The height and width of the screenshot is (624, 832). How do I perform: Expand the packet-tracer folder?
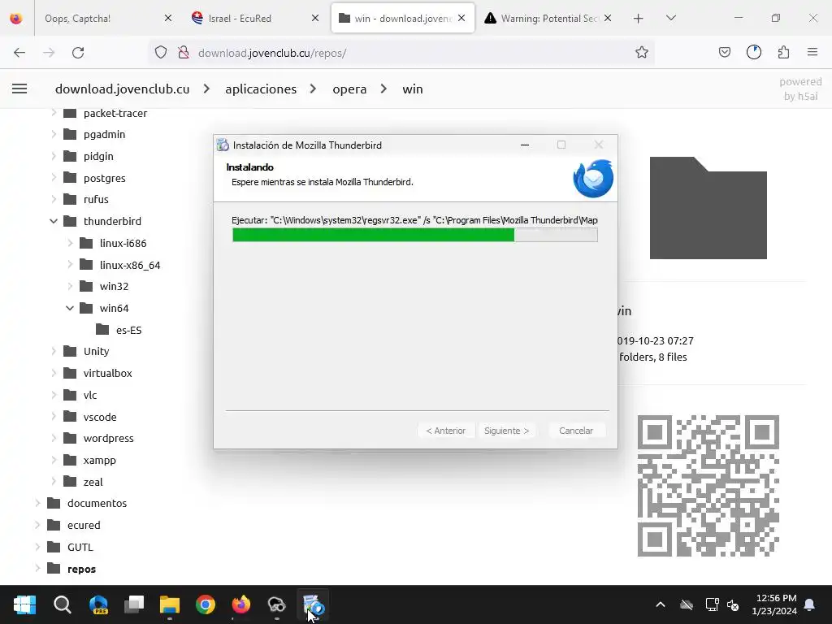(x=53, y=112)
